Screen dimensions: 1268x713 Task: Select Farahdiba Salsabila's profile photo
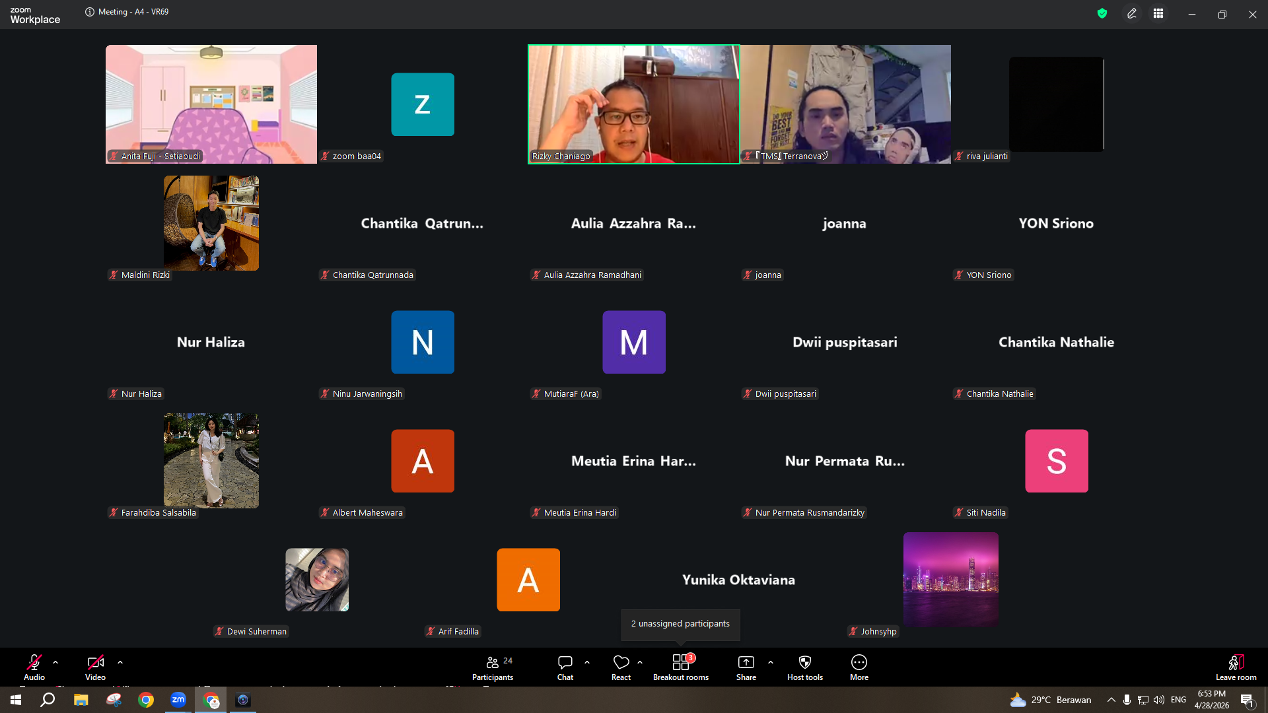211,461
